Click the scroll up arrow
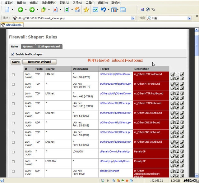The width and height of the screenshot is (199, 183). tap(197, 30)
